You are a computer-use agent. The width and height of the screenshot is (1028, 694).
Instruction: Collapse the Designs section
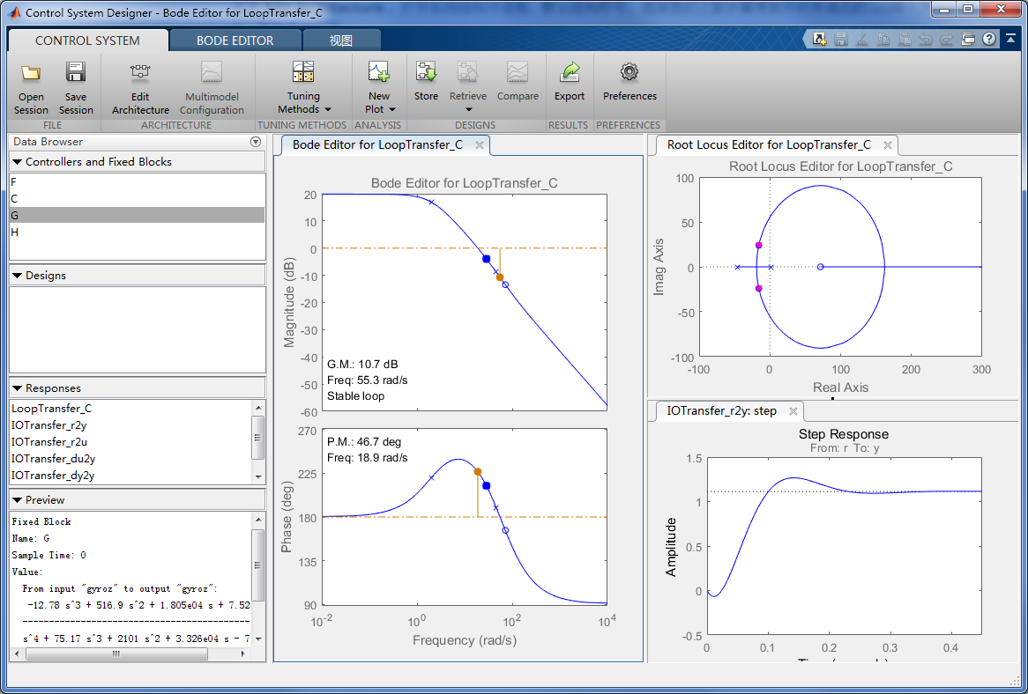pyautogui.click(x=17, y=276)
